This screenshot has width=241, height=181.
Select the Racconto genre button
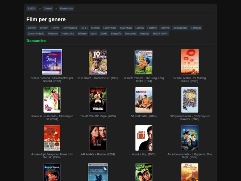coord(131,34)
